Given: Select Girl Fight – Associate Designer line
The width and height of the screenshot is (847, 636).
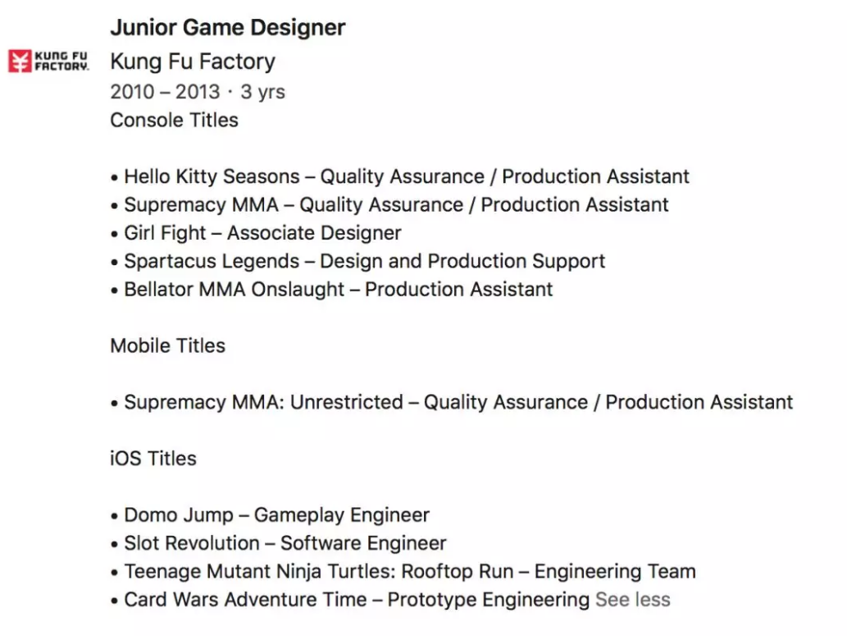Looking at the screenshot, I should 256,232.
